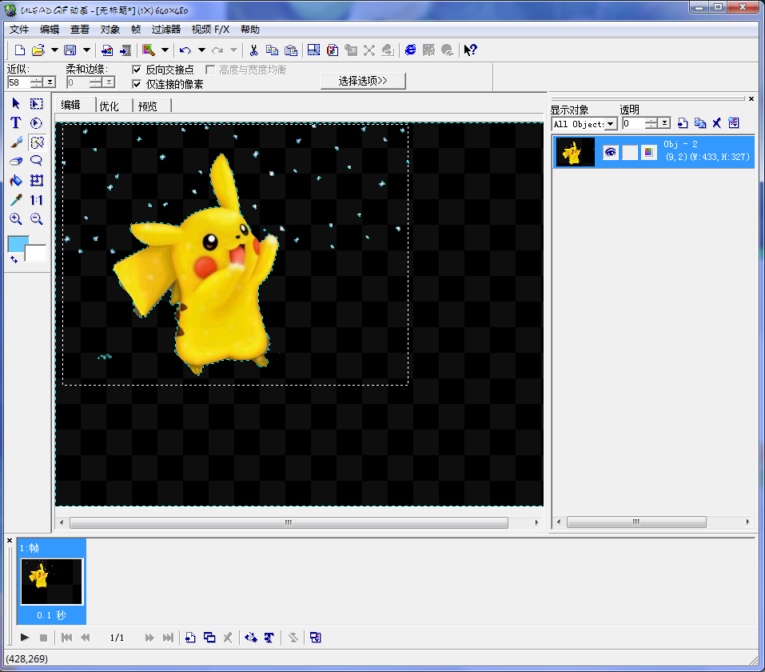Select the frame 1 thumbnail in timeline

[x=51, y=581]
